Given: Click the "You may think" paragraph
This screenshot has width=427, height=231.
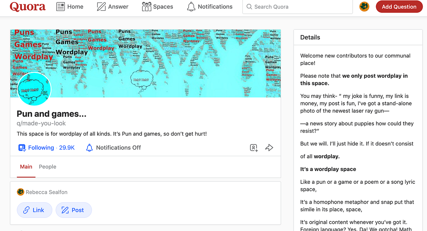Looking at the screenshot, I should (356, 104).
